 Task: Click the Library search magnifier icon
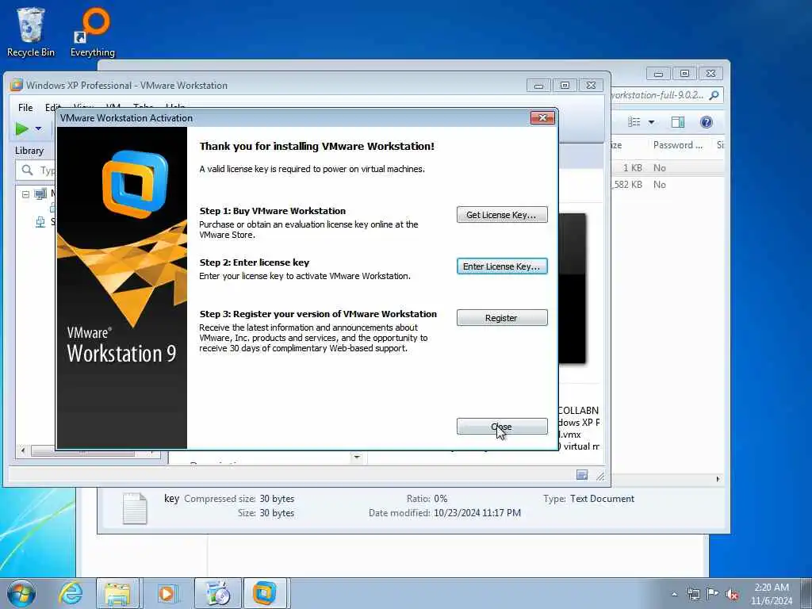pos(28,170)
